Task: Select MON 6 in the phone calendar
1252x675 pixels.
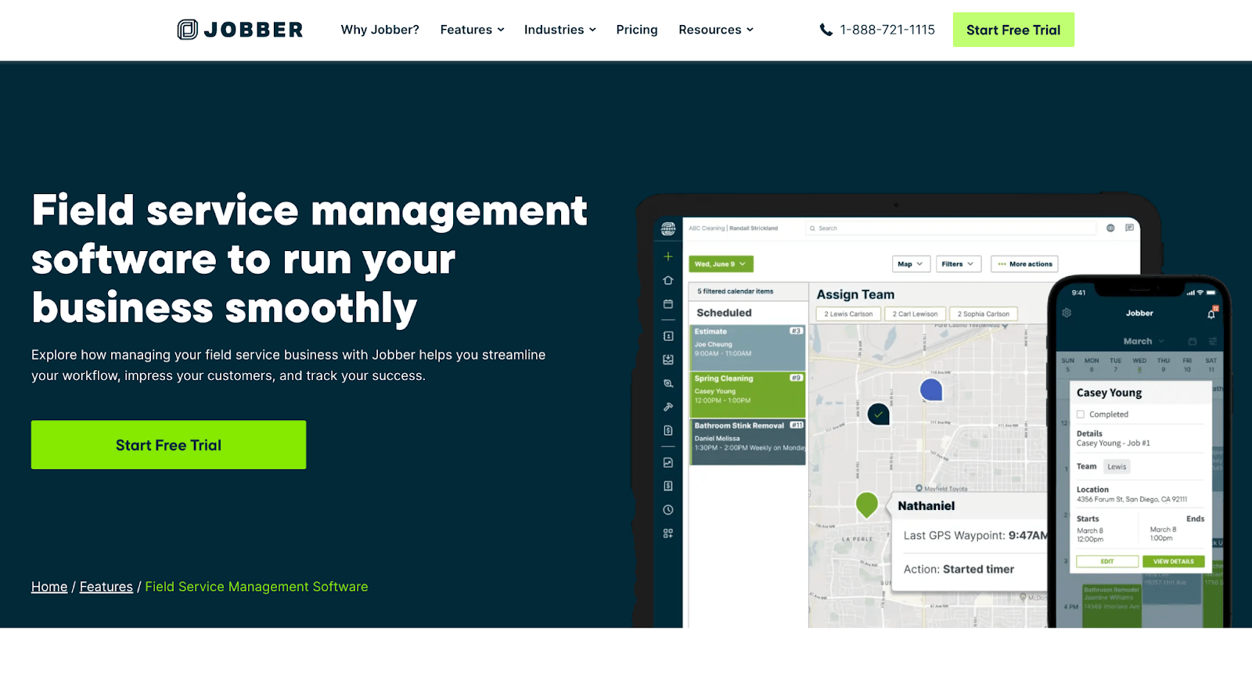Action: [1092, 364]
